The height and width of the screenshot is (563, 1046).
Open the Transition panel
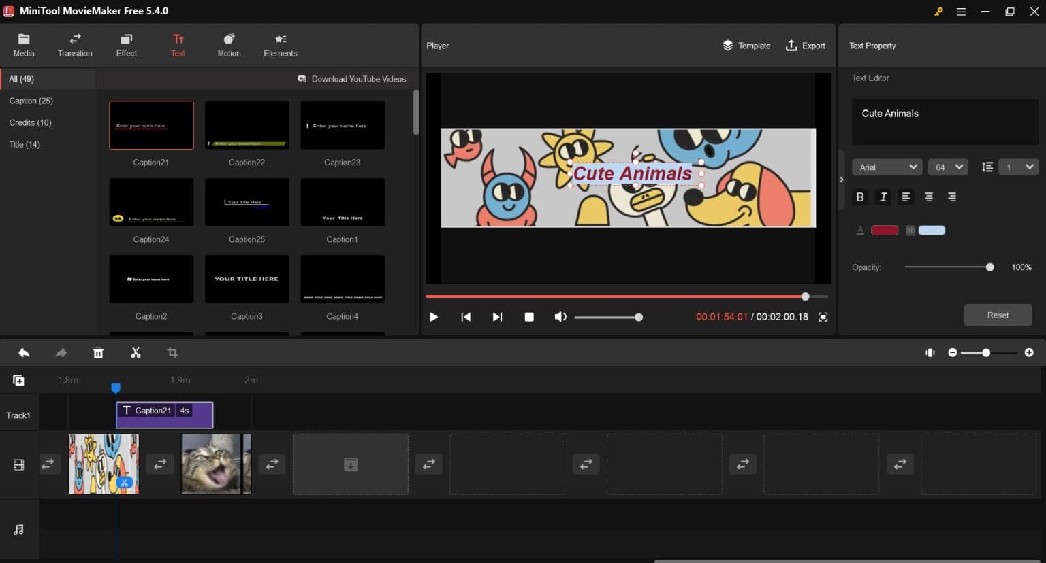(x=75, y=45)
